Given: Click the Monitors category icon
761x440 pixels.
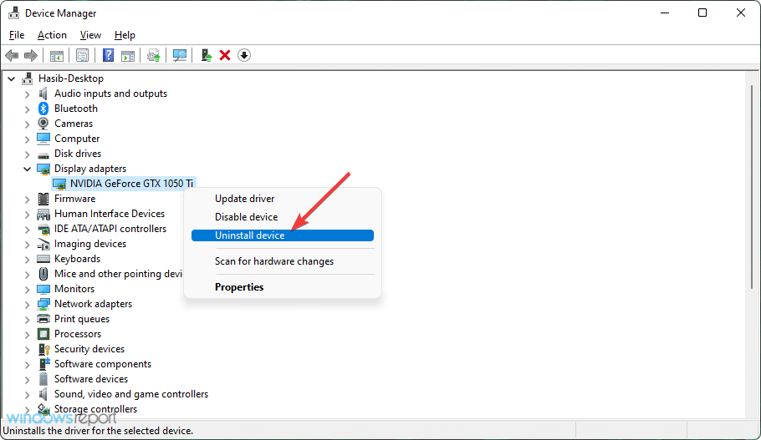Looking at the screenshot, I should point(43,289).
